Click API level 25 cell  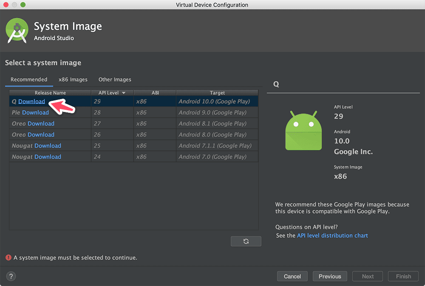click(x=113, y=146)
